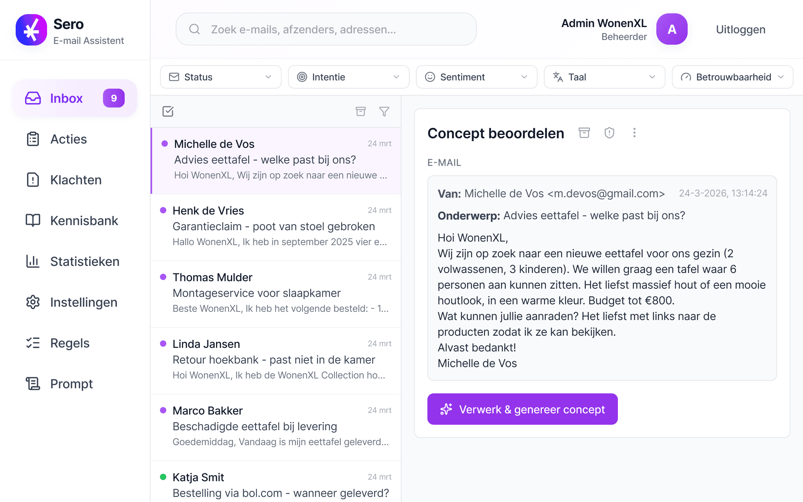Open the Taal language dropdown
This screenshot has width=803, height=502.
[x=604, y=77]
